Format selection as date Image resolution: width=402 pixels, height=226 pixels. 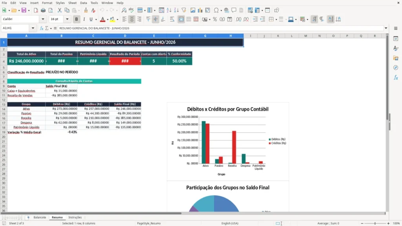pos(230,19)
